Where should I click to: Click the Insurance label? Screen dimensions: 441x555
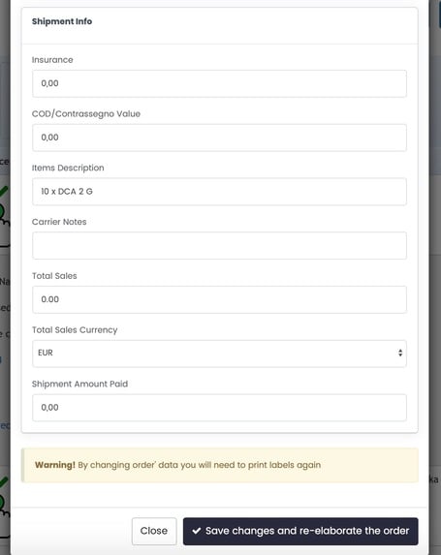52,60
